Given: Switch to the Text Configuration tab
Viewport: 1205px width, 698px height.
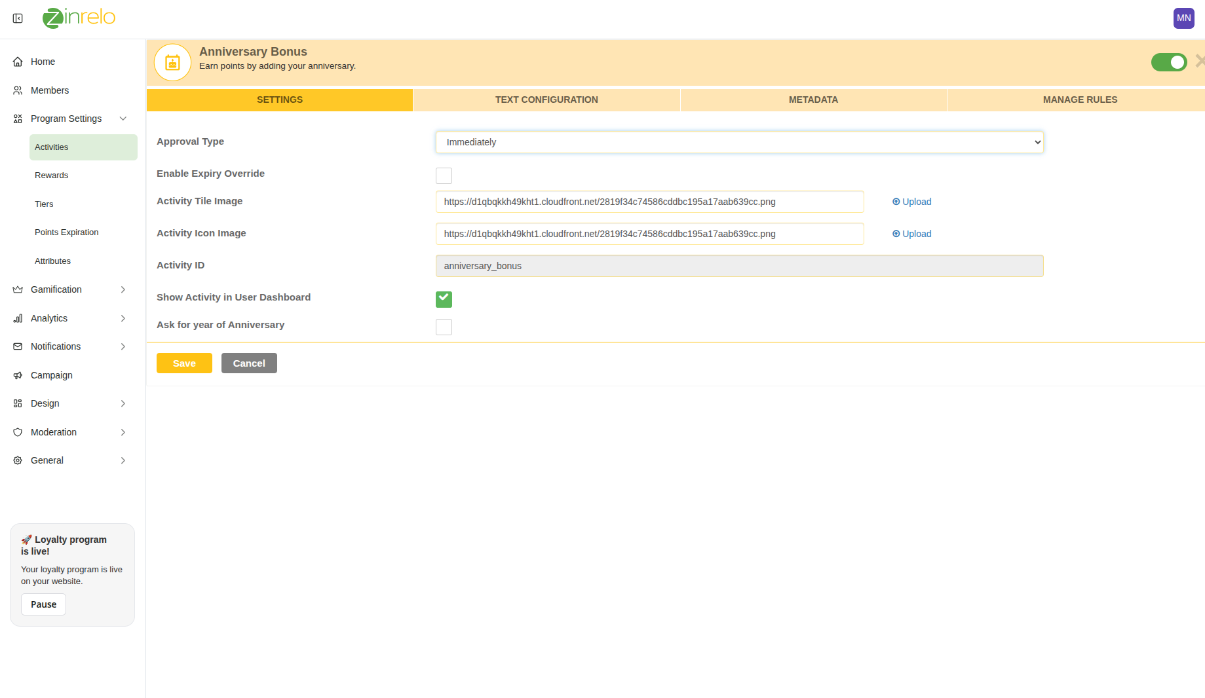Looking at the screenshot, I should coord(546,100).
